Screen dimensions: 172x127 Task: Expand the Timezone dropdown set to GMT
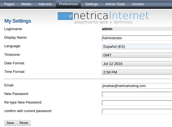pos(137,55)
